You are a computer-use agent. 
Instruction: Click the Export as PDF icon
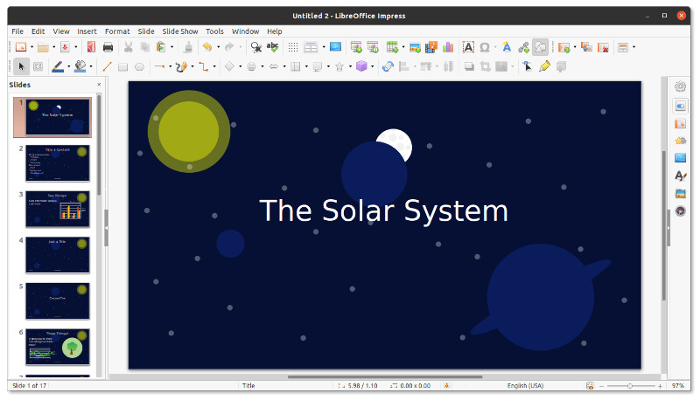coord(89,47)
